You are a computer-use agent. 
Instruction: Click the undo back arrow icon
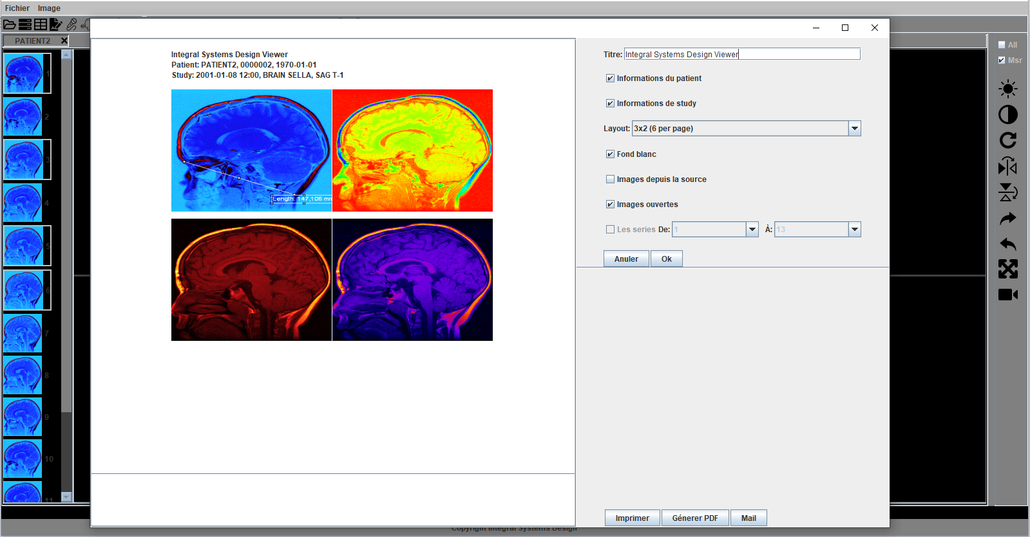1008,244
